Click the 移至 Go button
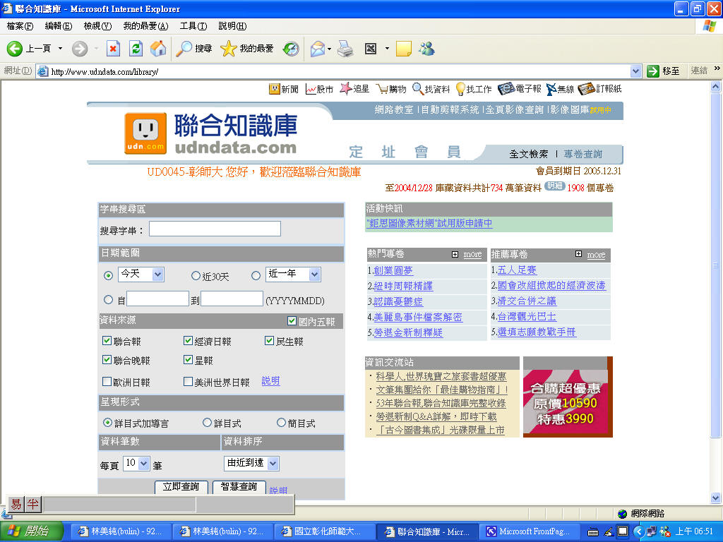723x542 pixels. pos(663,71)
